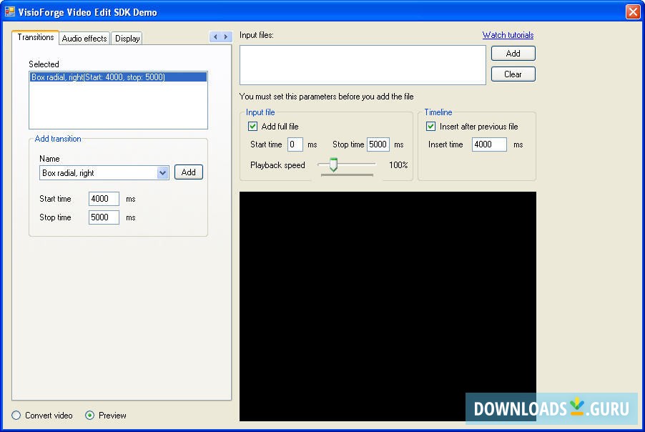Switch to the Audio effects tab
This screenshot has height=432, width=645.
coord(84,38)
